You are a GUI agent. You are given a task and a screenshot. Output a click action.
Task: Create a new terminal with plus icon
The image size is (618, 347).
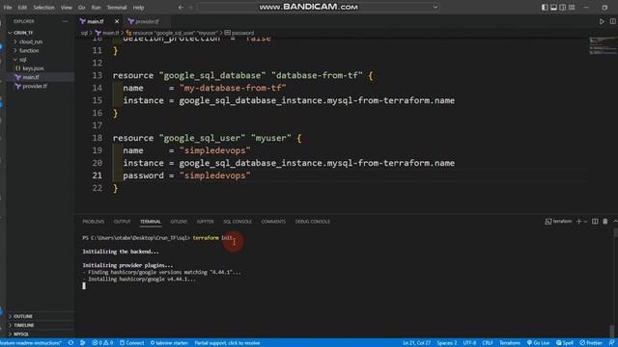[578, 221]
